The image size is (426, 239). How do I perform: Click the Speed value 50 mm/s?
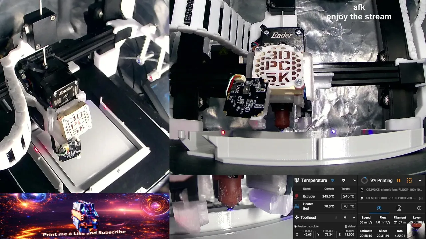click(x=366, y=222)
